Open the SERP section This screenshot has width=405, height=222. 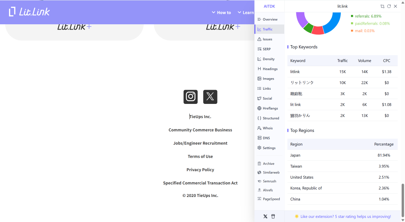tap(269, 49)
